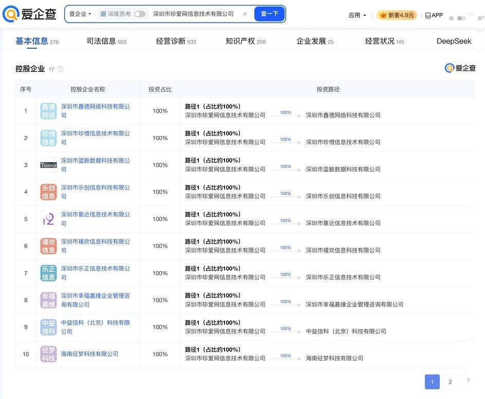Click the 乐创信息 orange logo icon
The image size is (485, 399).
click(49, 192)
